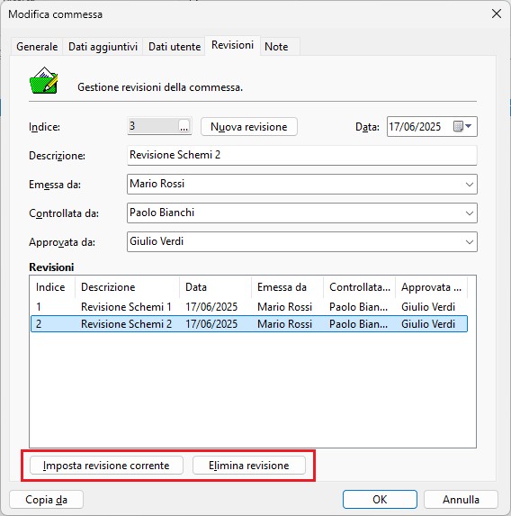Switch to the Dati utente tab
The width and height of the screenshot is (511, 516).
pyautogui.click(x=175, y=47)
